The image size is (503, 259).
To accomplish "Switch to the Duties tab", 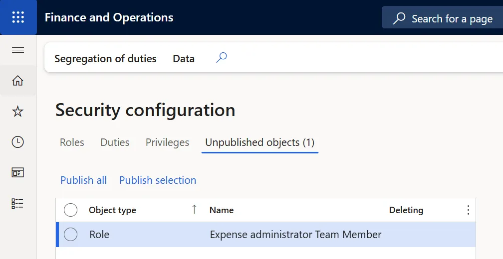I will point(115,142).
